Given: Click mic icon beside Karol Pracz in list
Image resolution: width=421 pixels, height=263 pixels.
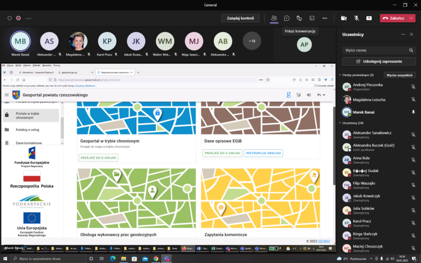Looking at the screenshot, I should point(413,223).
